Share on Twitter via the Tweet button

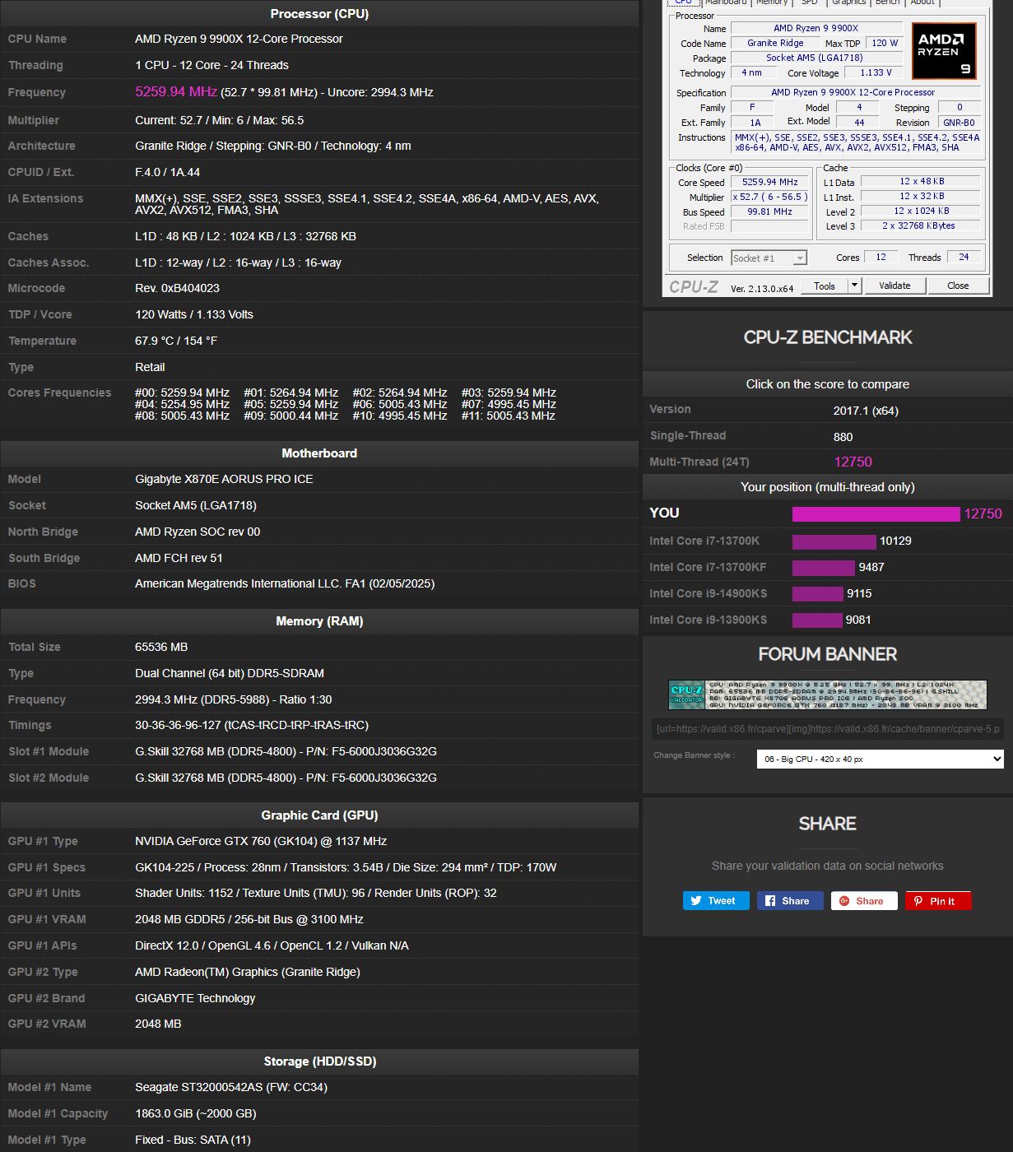(x=716, y=901)
